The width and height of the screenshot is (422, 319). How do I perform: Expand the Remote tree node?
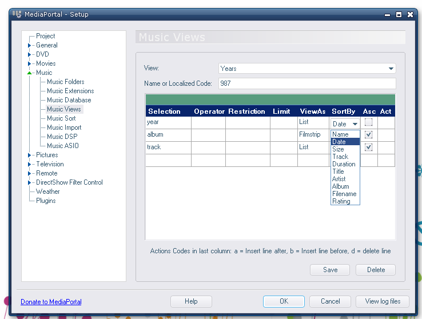[x=29, y=173]
